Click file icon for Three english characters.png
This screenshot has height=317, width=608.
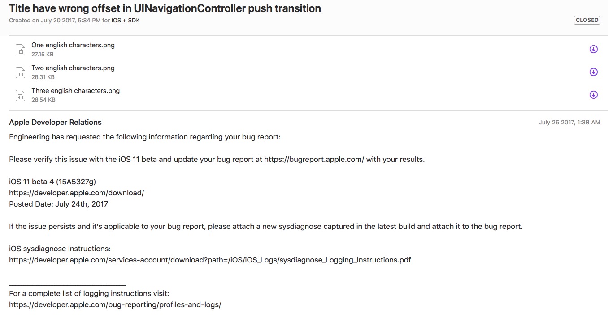(20, 95)
